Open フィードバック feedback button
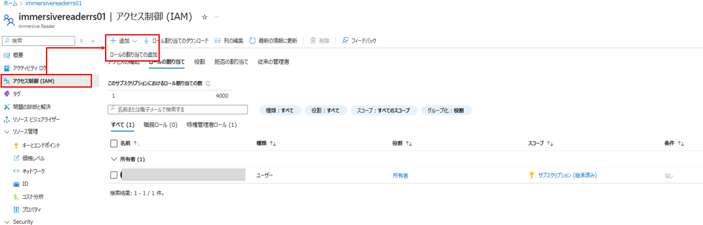Viewport: 703px width, 225px height. tap(359, 41)
